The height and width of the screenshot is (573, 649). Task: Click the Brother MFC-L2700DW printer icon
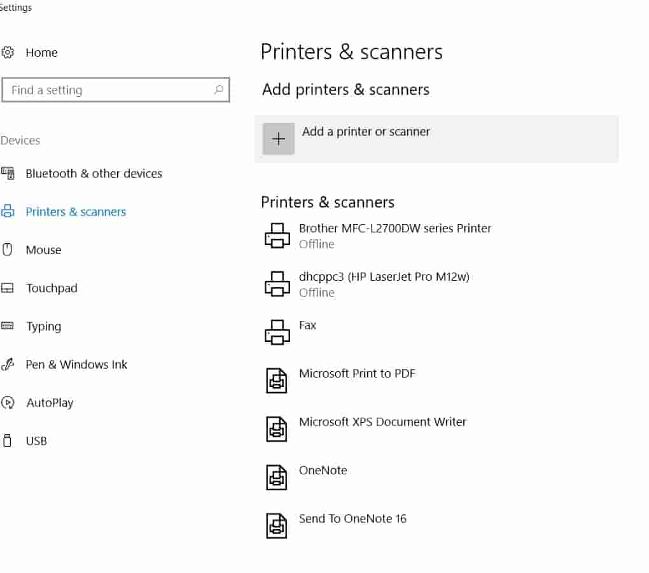coord(277,236)
